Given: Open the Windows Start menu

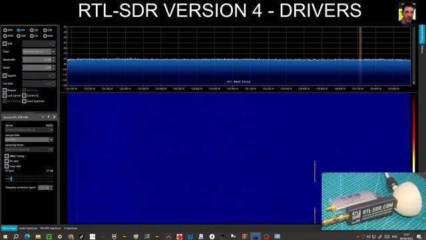Looking at the screenshot, I should point(5,237).
